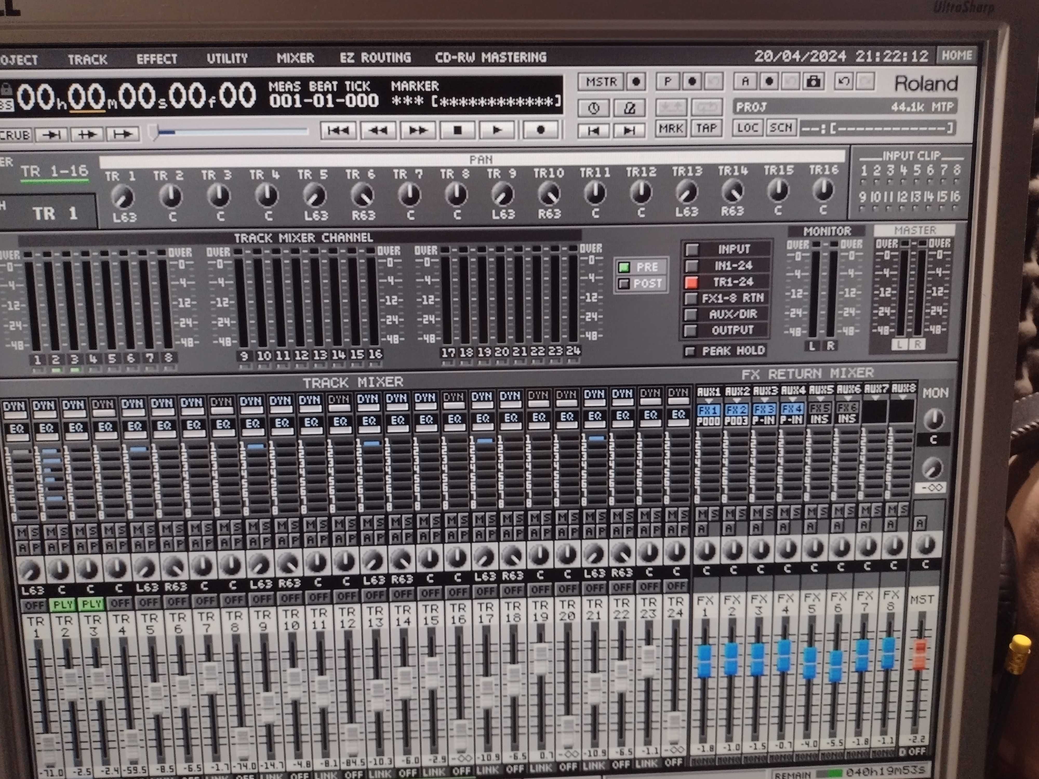Open the EFFECT menu
1039x779 pixels.
pyautogui.click(x=157, y=59)
